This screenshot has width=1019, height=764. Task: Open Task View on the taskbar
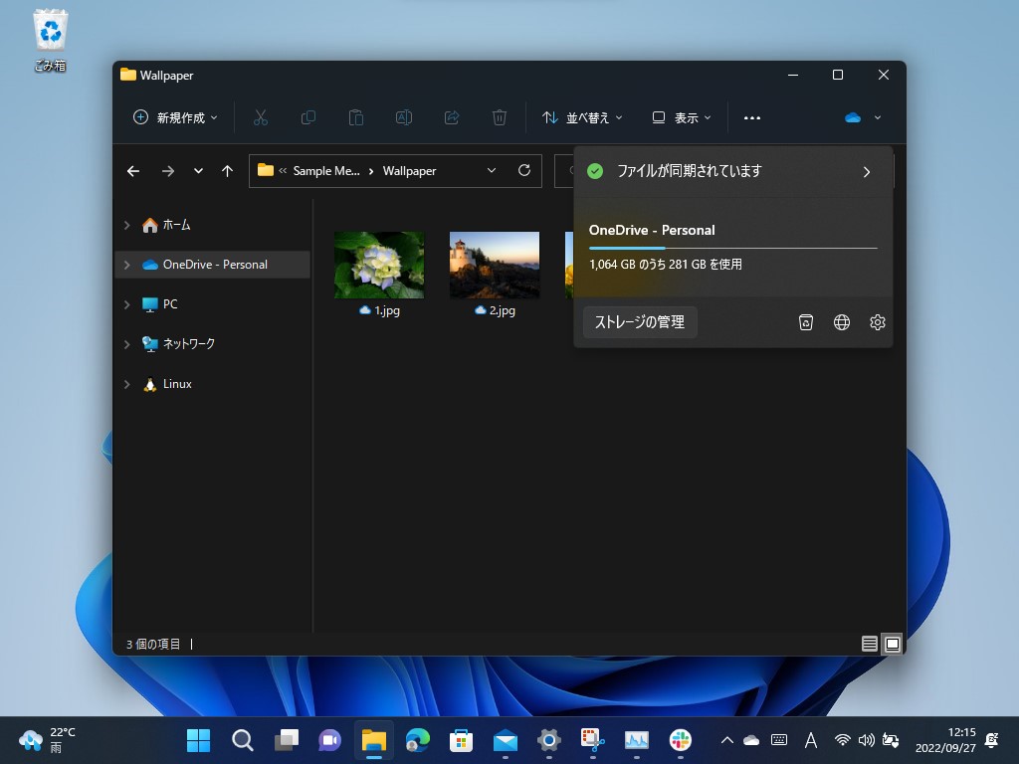click(x=286, y=740)
